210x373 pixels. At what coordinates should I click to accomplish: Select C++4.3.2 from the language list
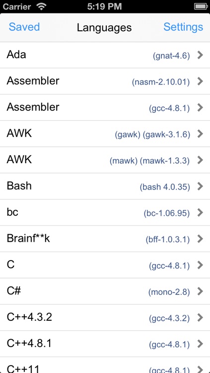point(105,317)
